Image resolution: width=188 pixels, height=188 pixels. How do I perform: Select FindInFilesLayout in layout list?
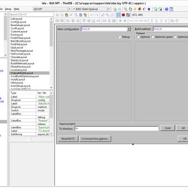pos(29,38)
